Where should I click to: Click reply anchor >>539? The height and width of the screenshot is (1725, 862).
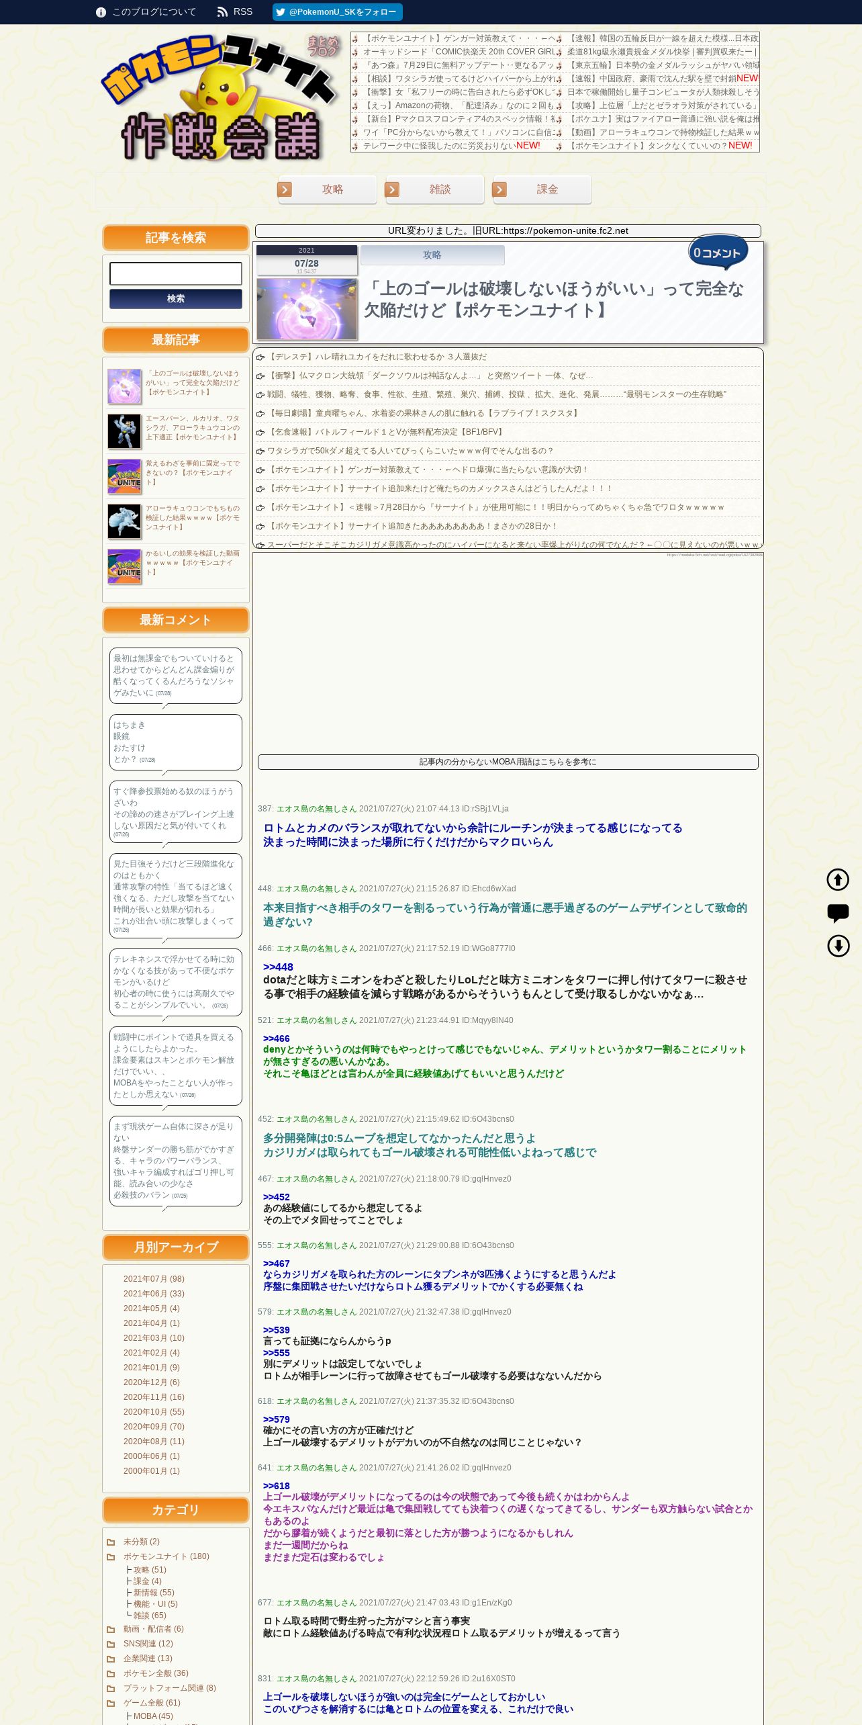click(277, 1330)
